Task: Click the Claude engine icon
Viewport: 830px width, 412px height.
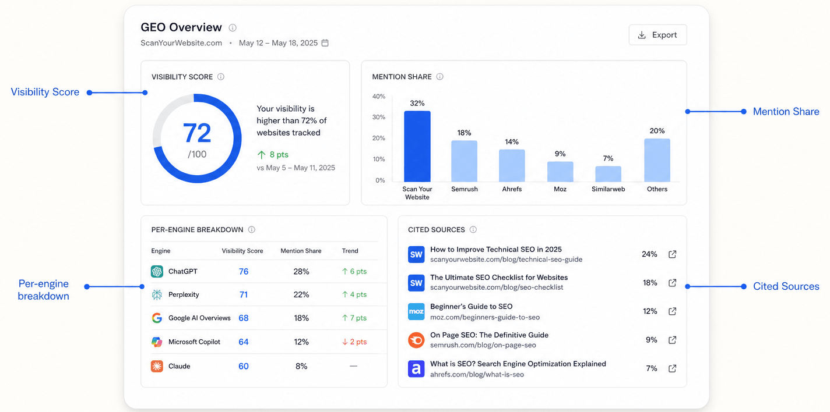Action: [x=157, y=367]
